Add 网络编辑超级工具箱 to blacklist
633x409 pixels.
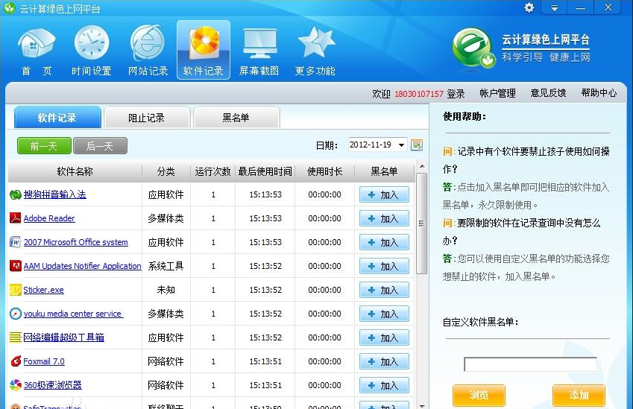(x=384, y=337)
